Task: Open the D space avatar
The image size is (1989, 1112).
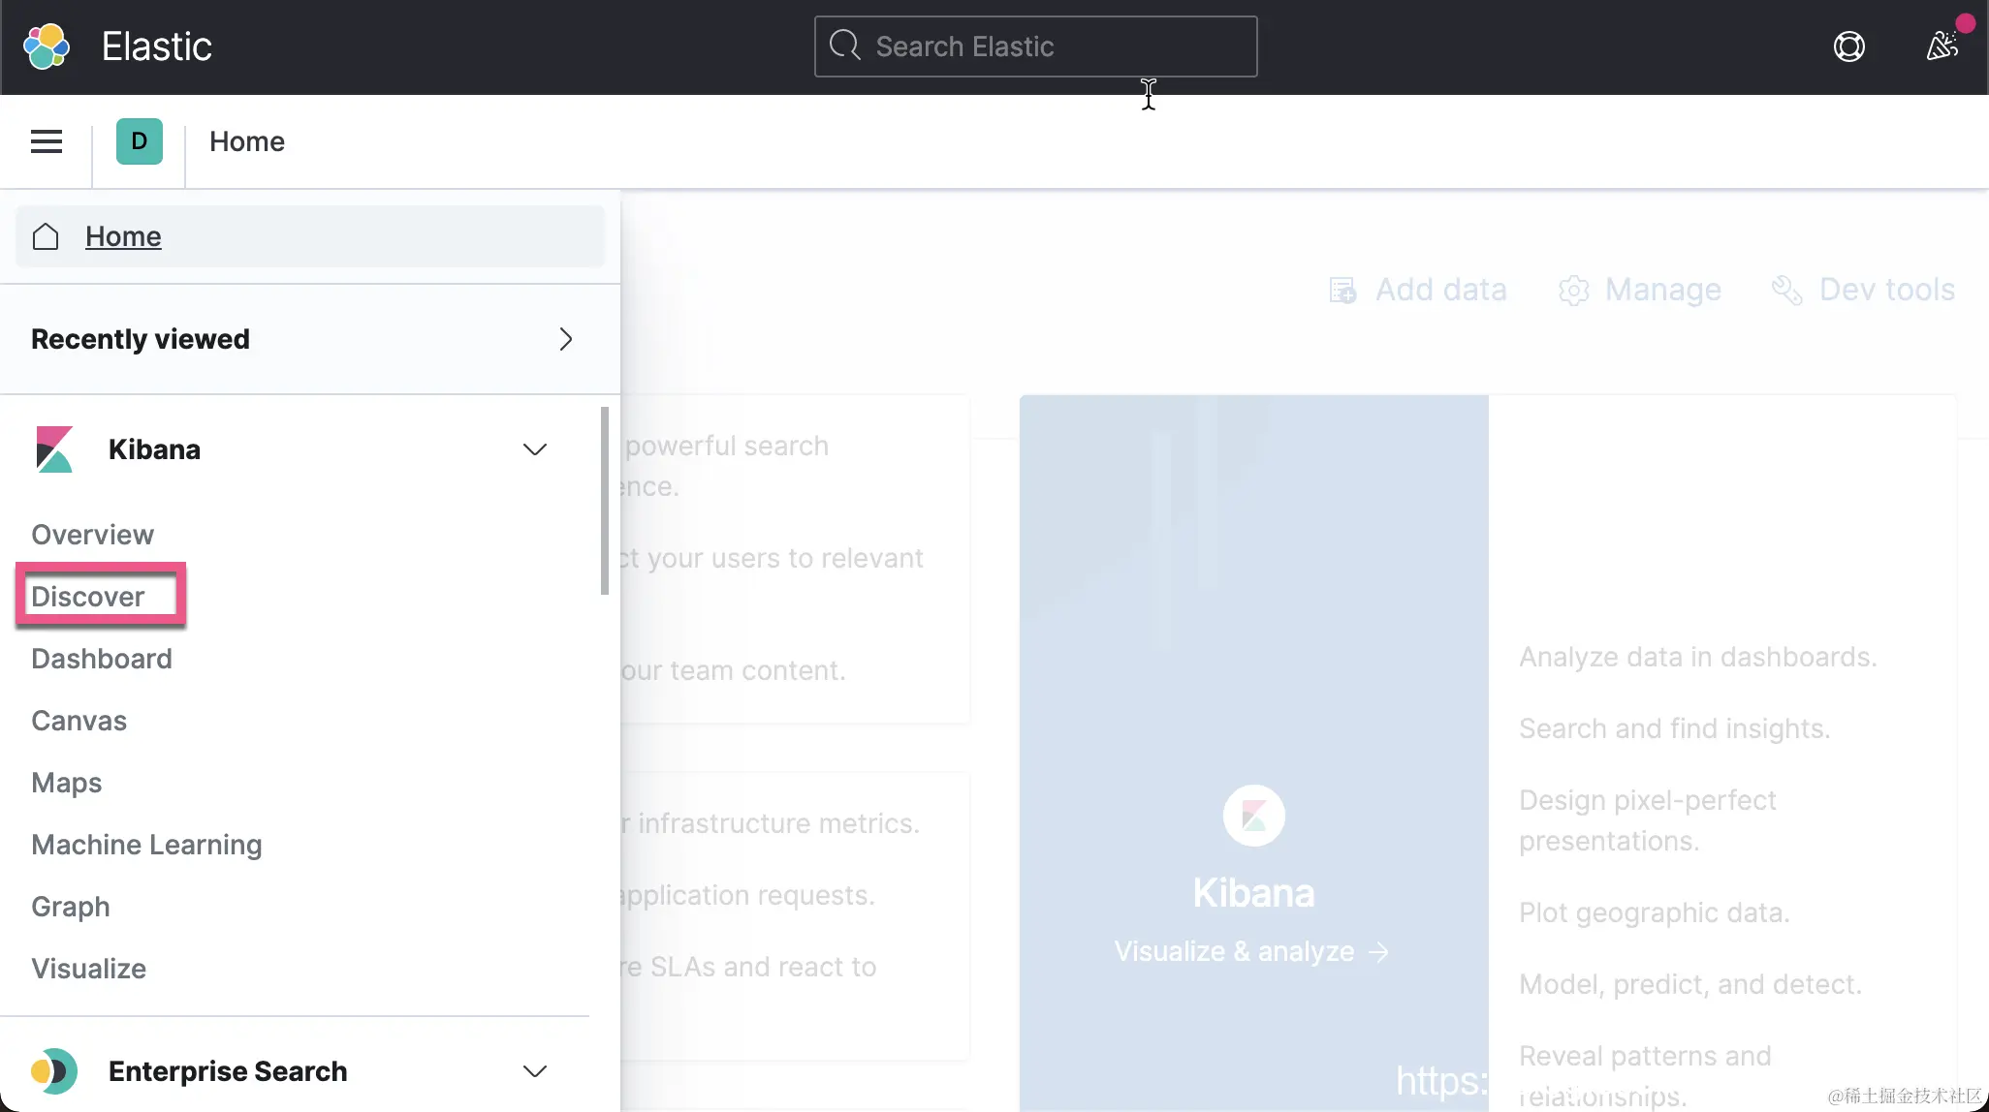Action: click(x=139, y=141)
